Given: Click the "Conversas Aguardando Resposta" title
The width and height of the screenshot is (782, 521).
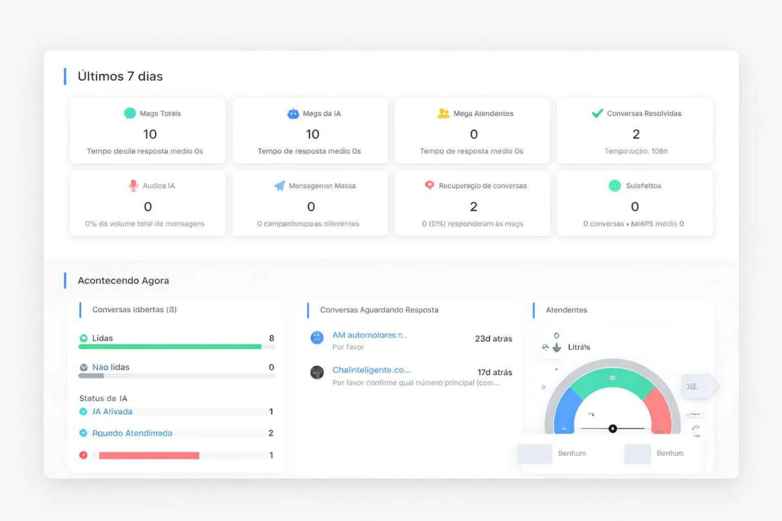Looking at the screenshot, I should (x=379, y=310).
